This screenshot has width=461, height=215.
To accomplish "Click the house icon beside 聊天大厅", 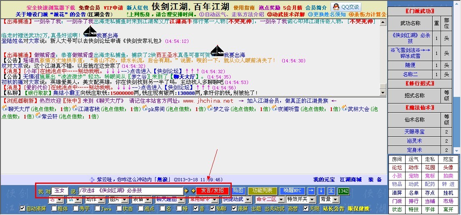I will pyautogui.click(x=5, y=108).
